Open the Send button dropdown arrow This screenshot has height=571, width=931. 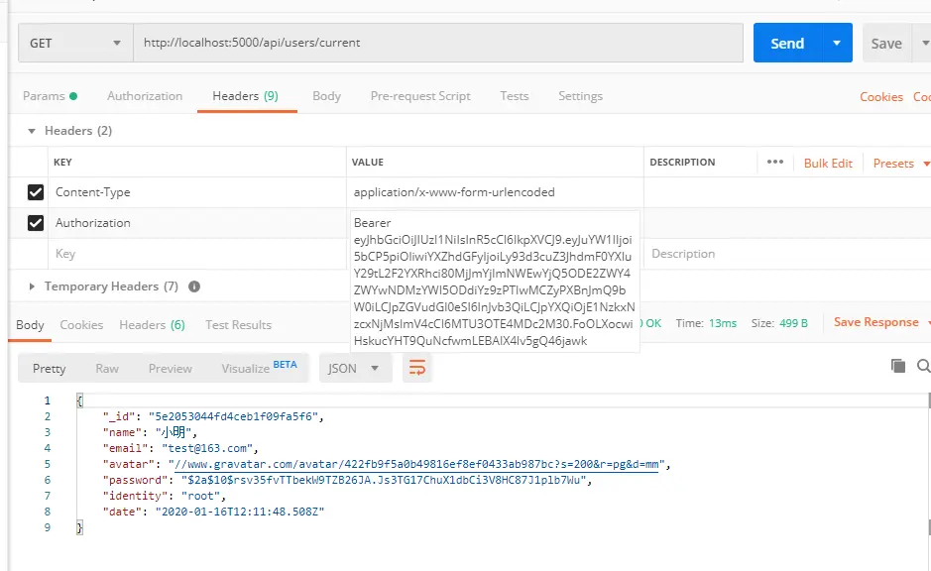click(x=837, y=43)
